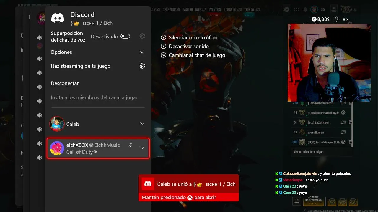Screen dimensions: 378x212
Task: Click the player avatar next to level 55
Action: click(315, 9)
